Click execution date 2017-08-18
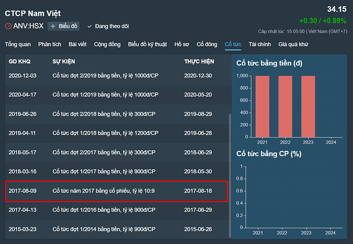 [198, 191]
